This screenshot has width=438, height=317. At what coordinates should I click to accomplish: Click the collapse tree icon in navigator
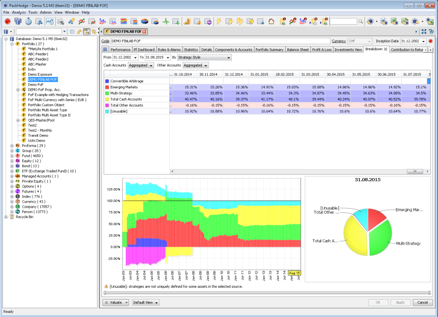click(72, 31)
